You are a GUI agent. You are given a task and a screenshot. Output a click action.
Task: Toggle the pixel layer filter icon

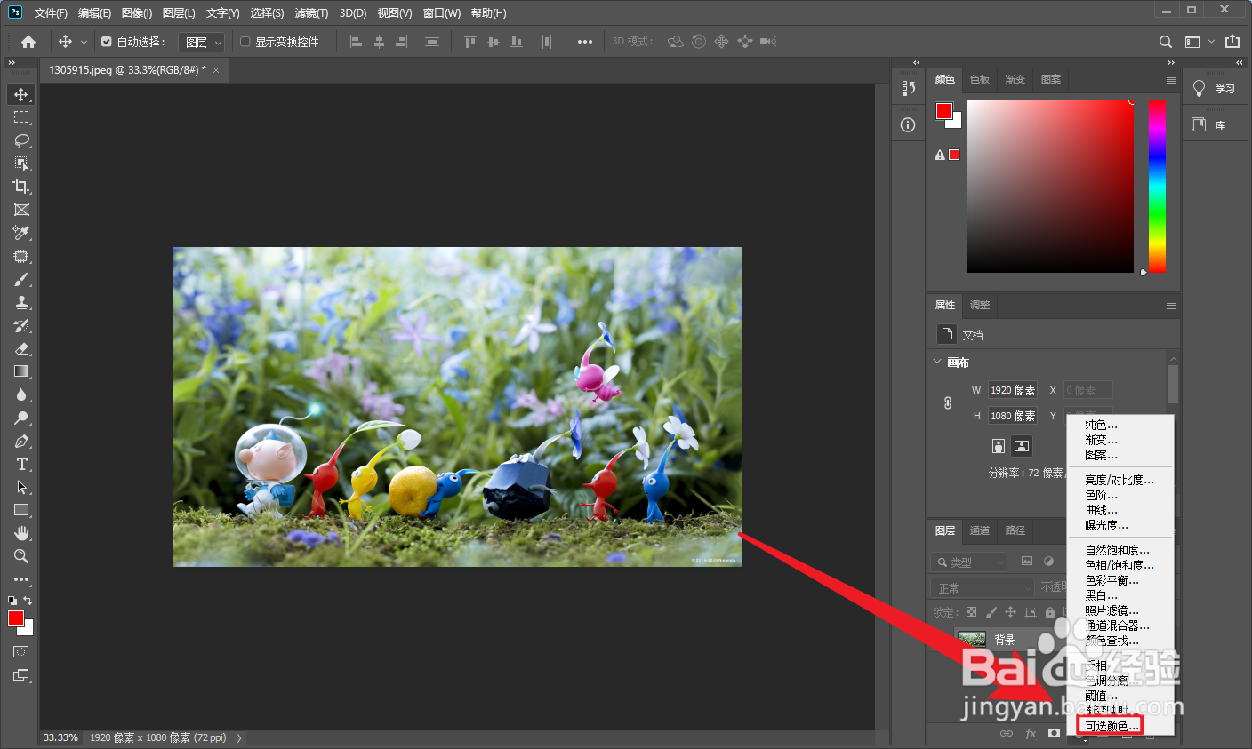1027,562
